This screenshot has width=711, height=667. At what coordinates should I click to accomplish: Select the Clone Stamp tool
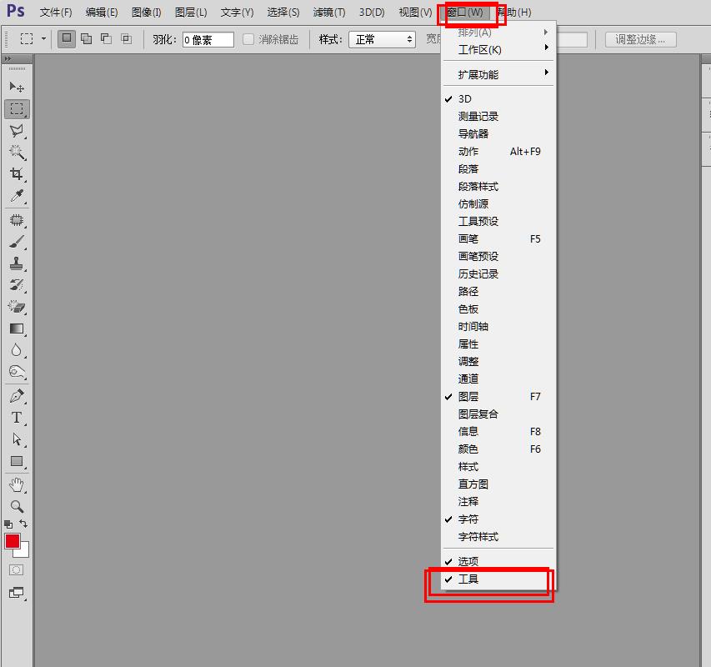[x=17, y=263]
